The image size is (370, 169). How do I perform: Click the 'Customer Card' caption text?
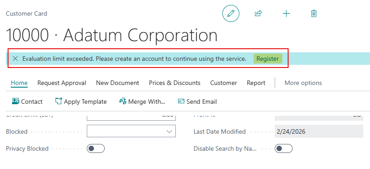coord(26,13)
